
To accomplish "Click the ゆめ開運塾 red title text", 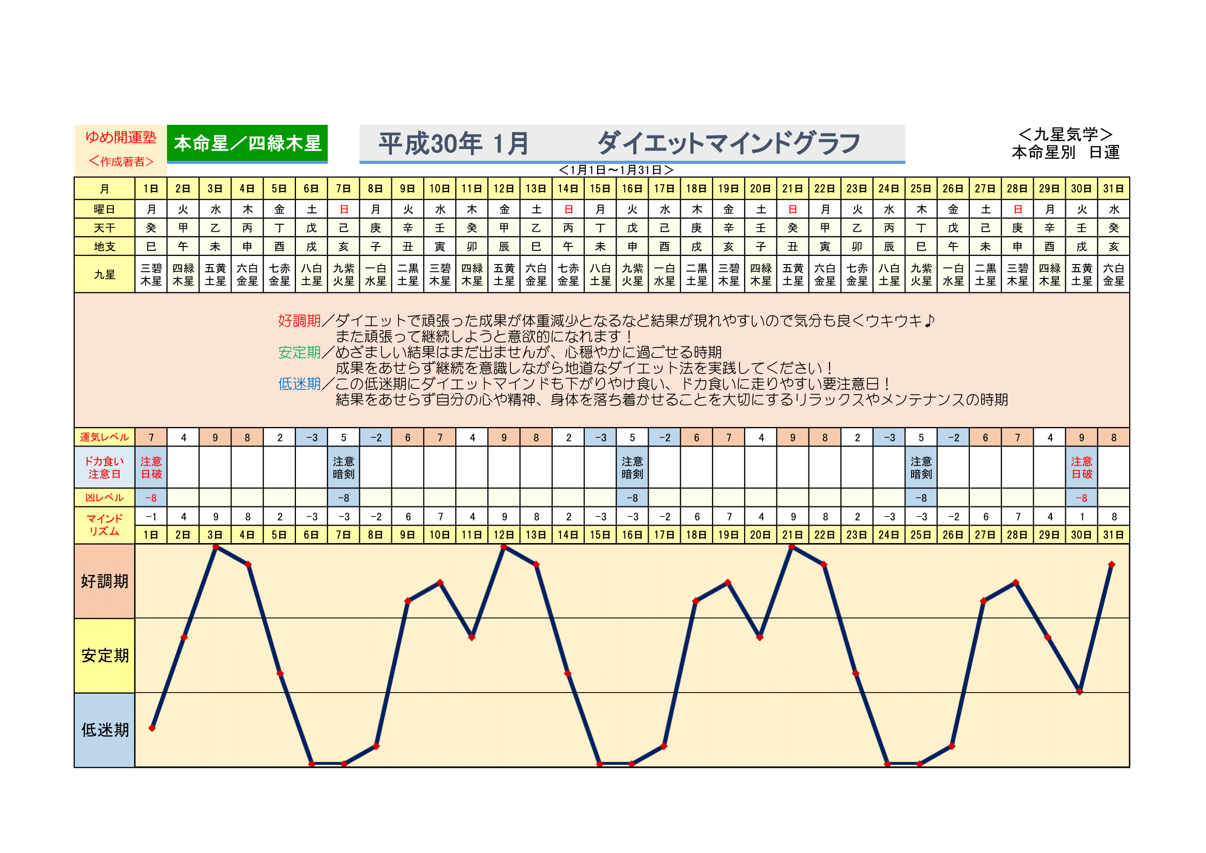I will click(121, 137).
